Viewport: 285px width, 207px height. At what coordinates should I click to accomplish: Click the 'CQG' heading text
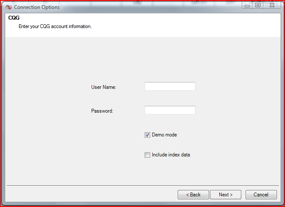(x=14, y=18)
